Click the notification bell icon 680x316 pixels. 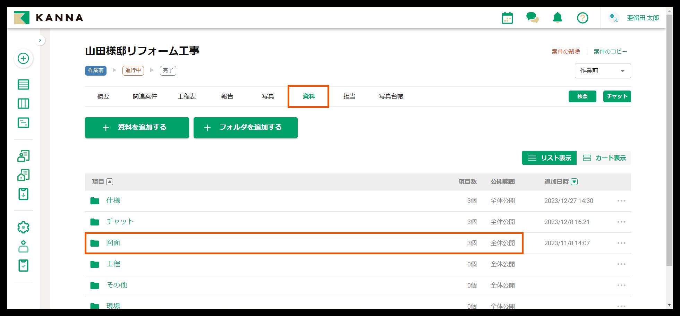click(x=558, y=18)
